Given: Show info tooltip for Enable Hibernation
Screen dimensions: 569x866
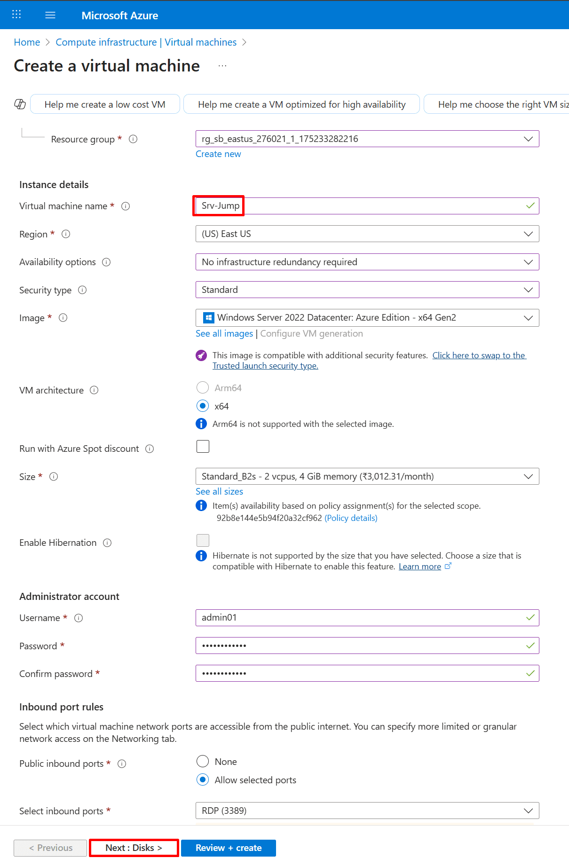Looking at the screenshot, I should coord(107,543).
